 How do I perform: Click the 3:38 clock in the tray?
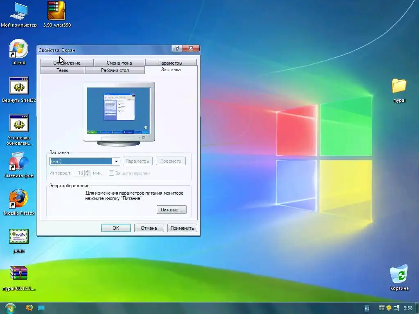408,308
